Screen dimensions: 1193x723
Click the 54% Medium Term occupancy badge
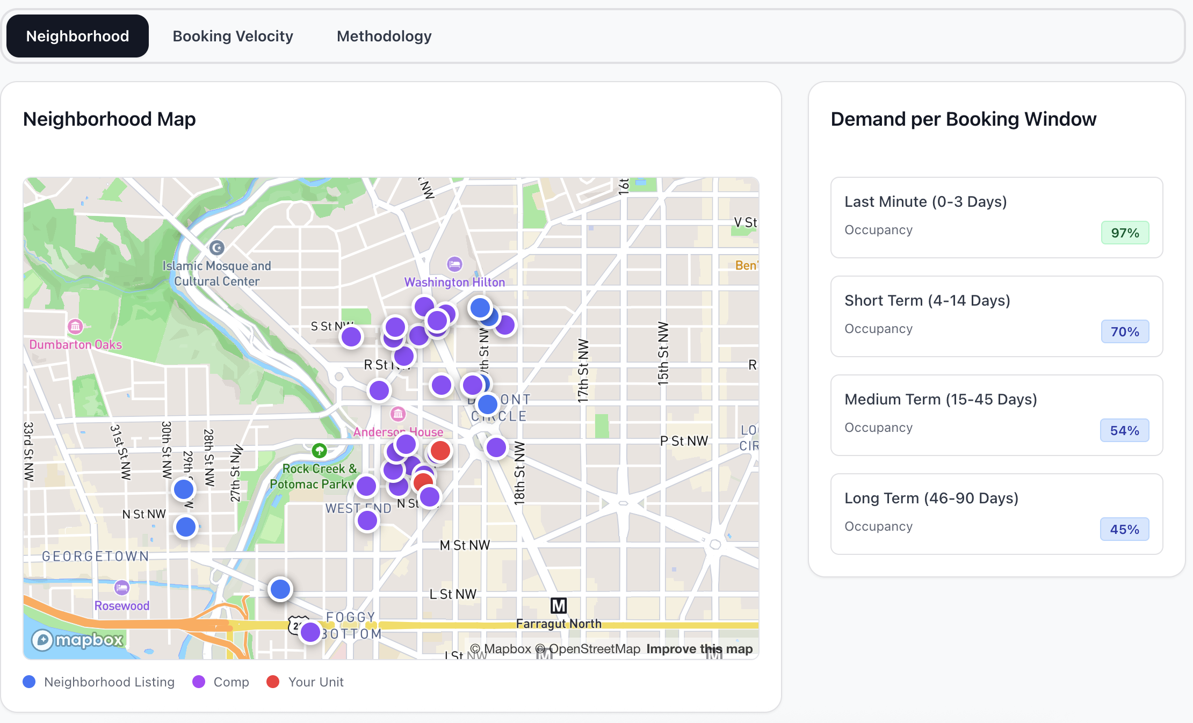click(1124, 430)
